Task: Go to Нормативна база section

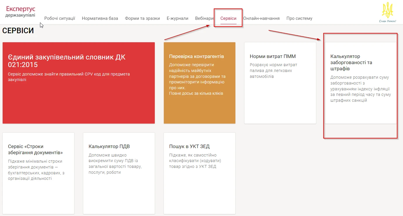Action: (x=100, y=18)
